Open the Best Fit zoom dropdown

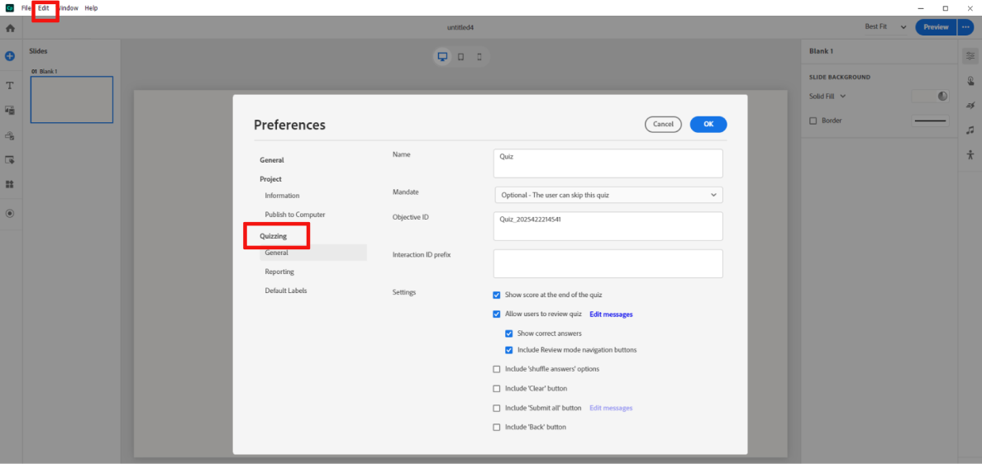pos(885,27)
